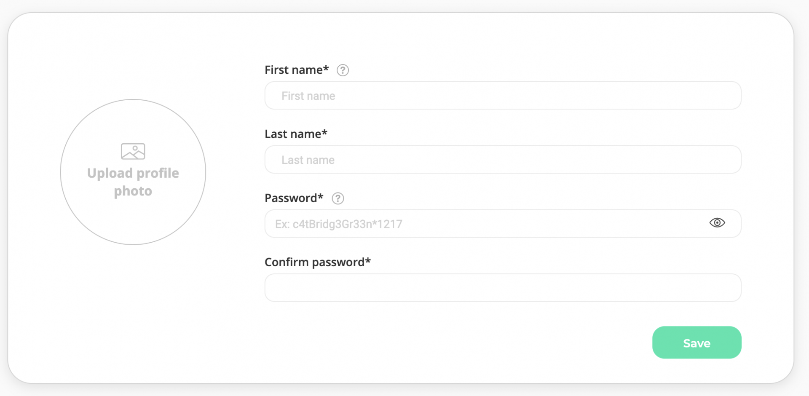This screenshot has height=396, width=809.
Task: Click the "First name" placeholder text
Action: 308,96
